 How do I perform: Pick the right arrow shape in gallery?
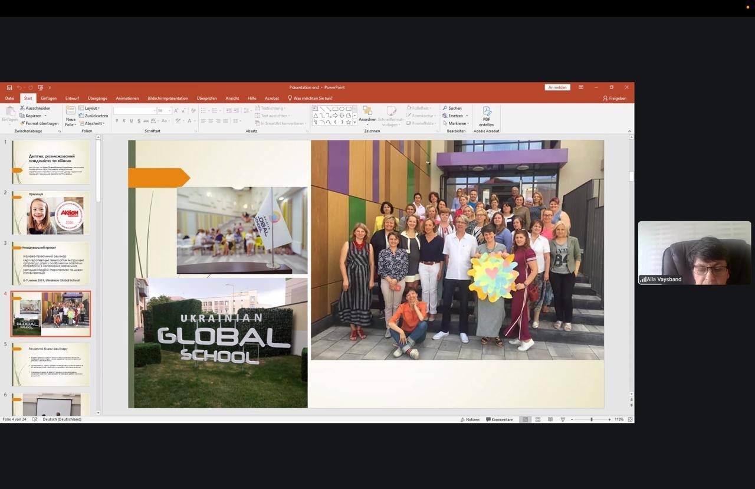tap(335, 115)
